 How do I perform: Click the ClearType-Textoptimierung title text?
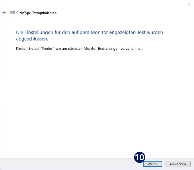click(x=36, y=13)
